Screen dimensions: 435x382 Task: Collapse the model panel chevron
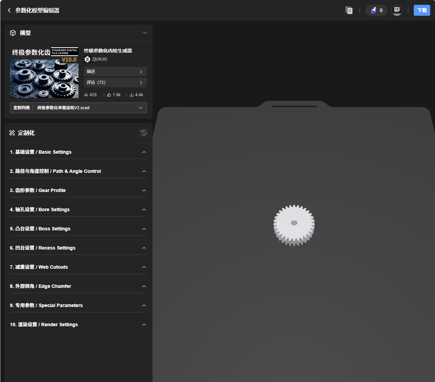pyautogui.click(x=145, y=33)
